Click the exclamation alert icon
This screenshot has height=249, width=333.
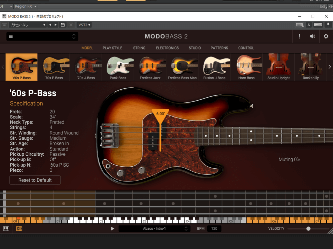[299, 37]
